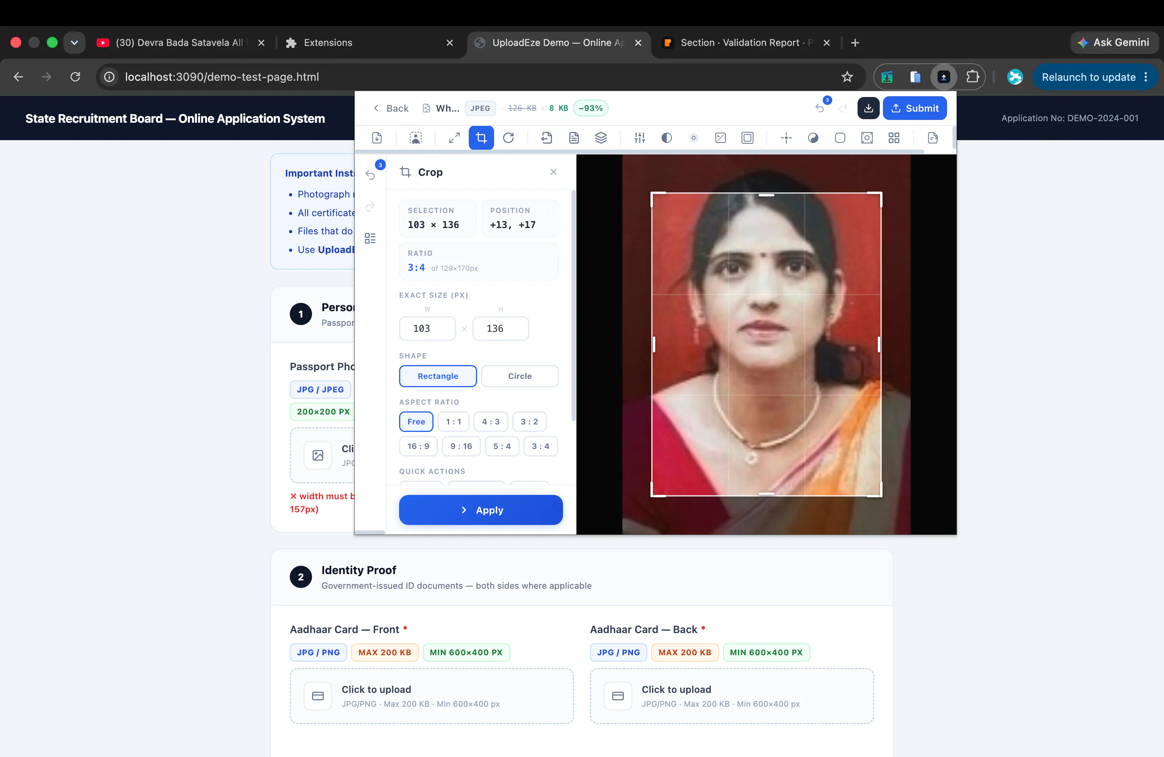Select the download-file icon in the editor toolbar
Image resolution: width=1164 pixels, height=757 pixels.
coord(377,138)
